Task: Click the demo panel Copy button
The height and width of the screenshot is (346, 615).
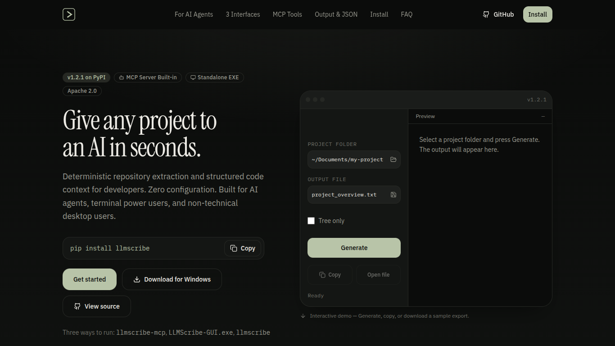Action: tap(330, 275)
